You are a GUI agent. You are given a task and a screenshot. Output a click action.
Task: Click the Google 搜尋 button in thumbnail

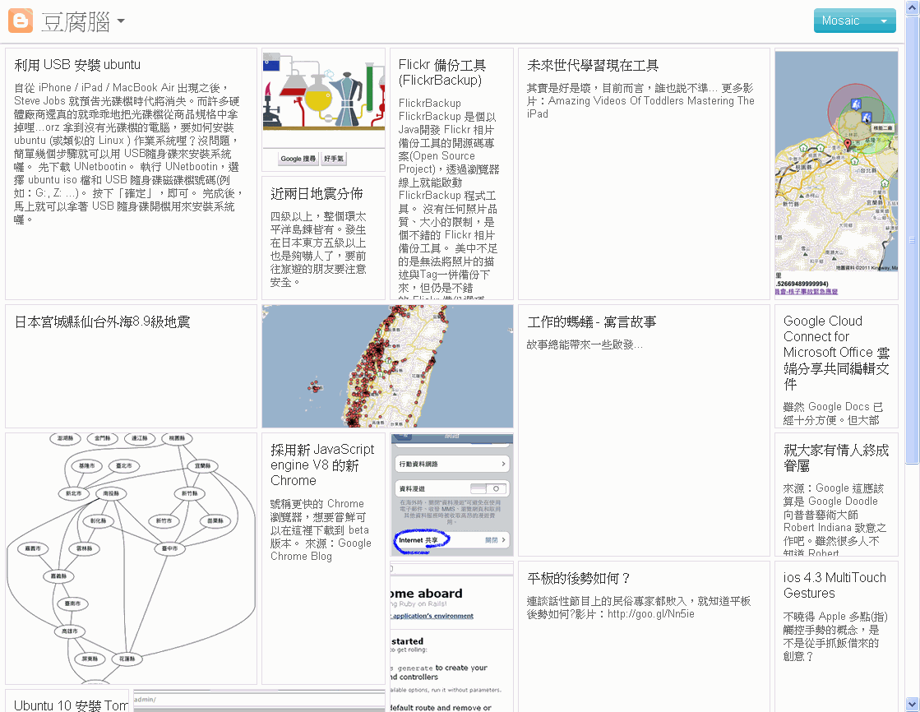[298, 159]
